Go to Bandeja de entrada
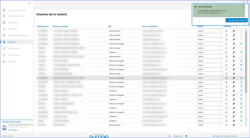250x138 pixels. [x=16, y=16]
